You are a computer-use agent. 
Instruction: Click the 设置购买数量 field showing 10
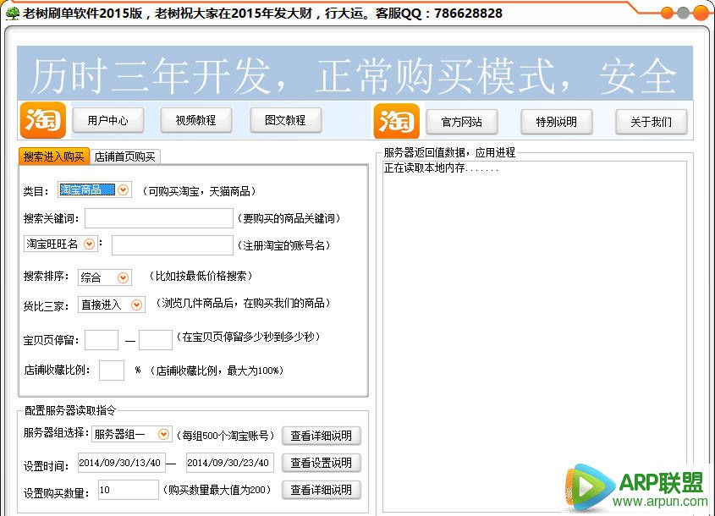click(129, 490)
